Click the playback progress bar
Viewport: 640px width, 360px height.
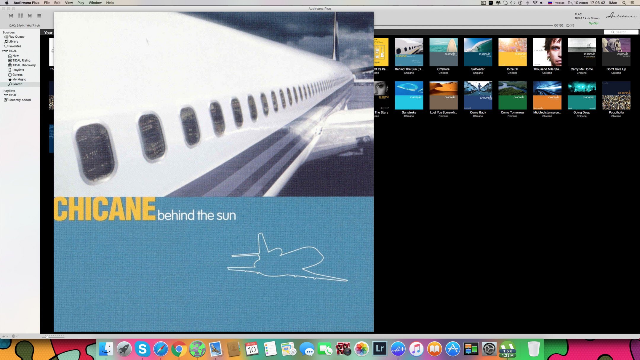(463, 25)
